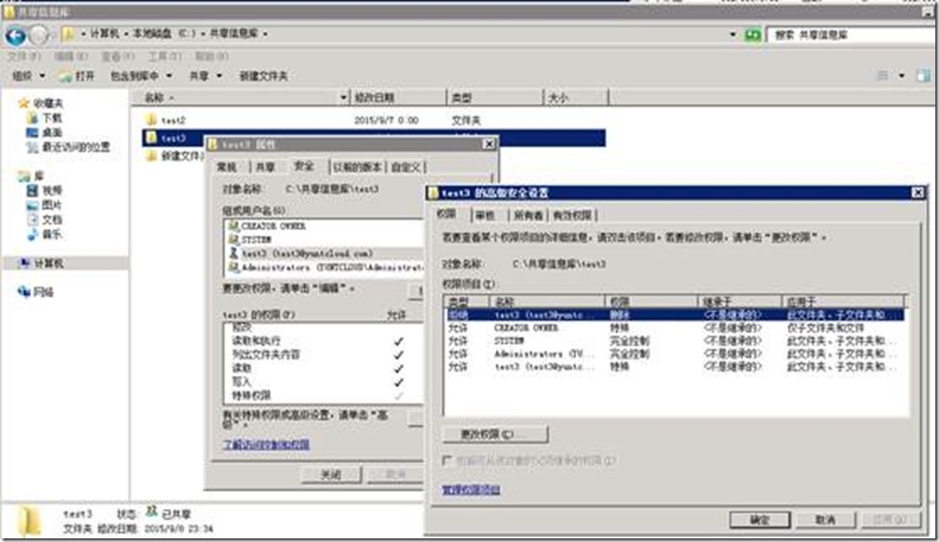939x542 pixels.
Task: Select the 拒绝 test3 permission entry
Action: [x=674, y=315]
